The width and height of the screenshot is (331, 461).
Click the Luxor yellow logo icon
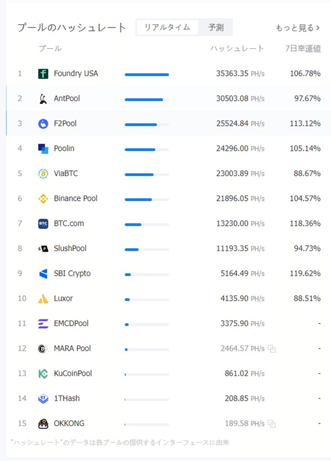[43, 299]
